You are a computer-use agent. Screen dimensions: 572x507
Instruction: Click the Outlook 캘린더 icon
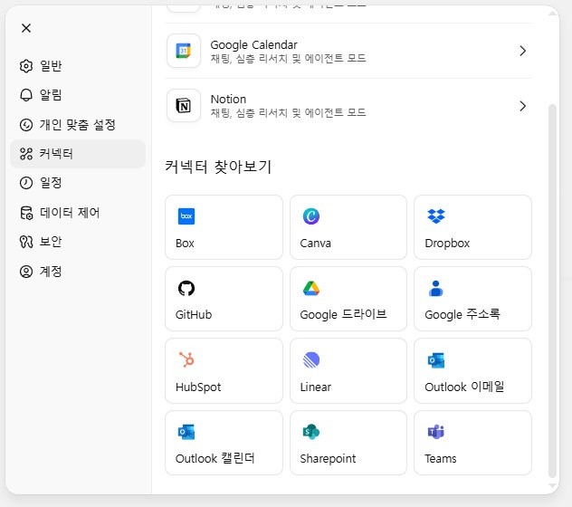[186, 432]
